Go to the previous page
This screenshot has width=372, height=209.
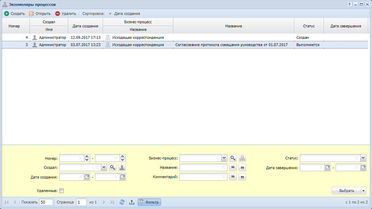[15, 202]
